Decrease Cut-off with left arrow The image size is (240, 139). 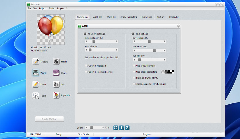(x=134, y=60)
